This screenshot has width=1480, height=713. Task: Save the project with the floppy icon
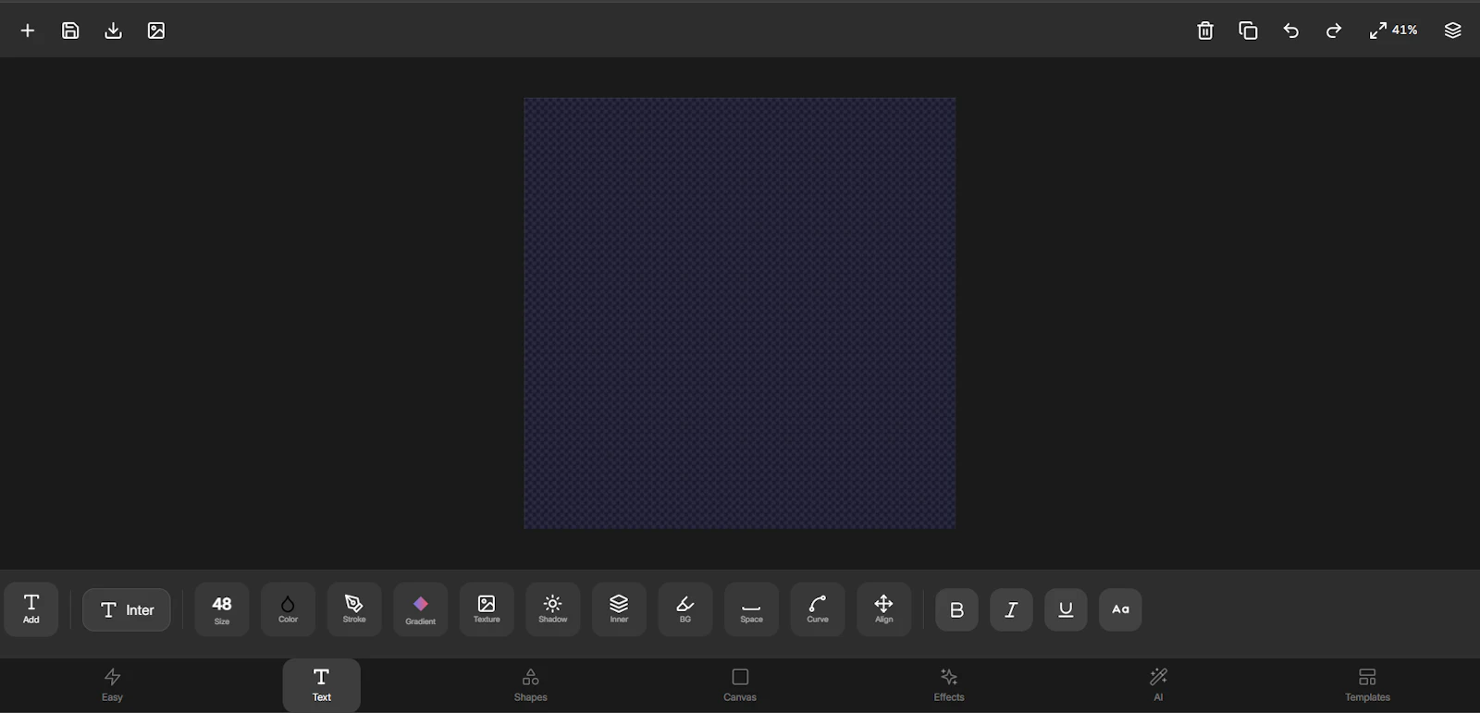pos(70,31)
